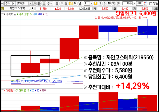159x112 pixels.
Task: Expand the minute interval dropdown showing 1
Action: click(x=91, y=3)
